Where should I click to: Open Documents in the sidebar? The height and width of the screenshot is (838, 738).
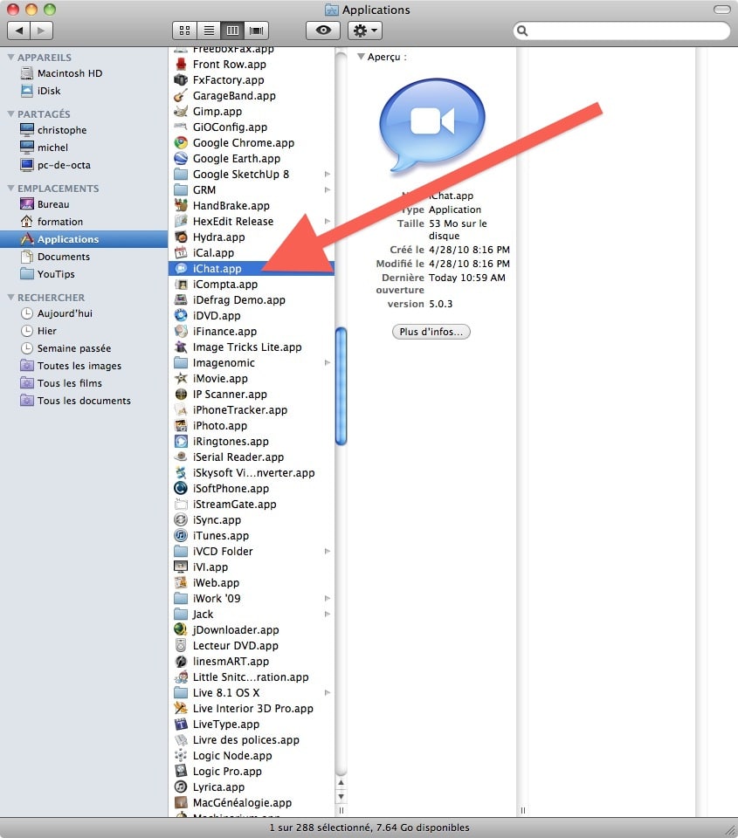click(x=63, y=257)
